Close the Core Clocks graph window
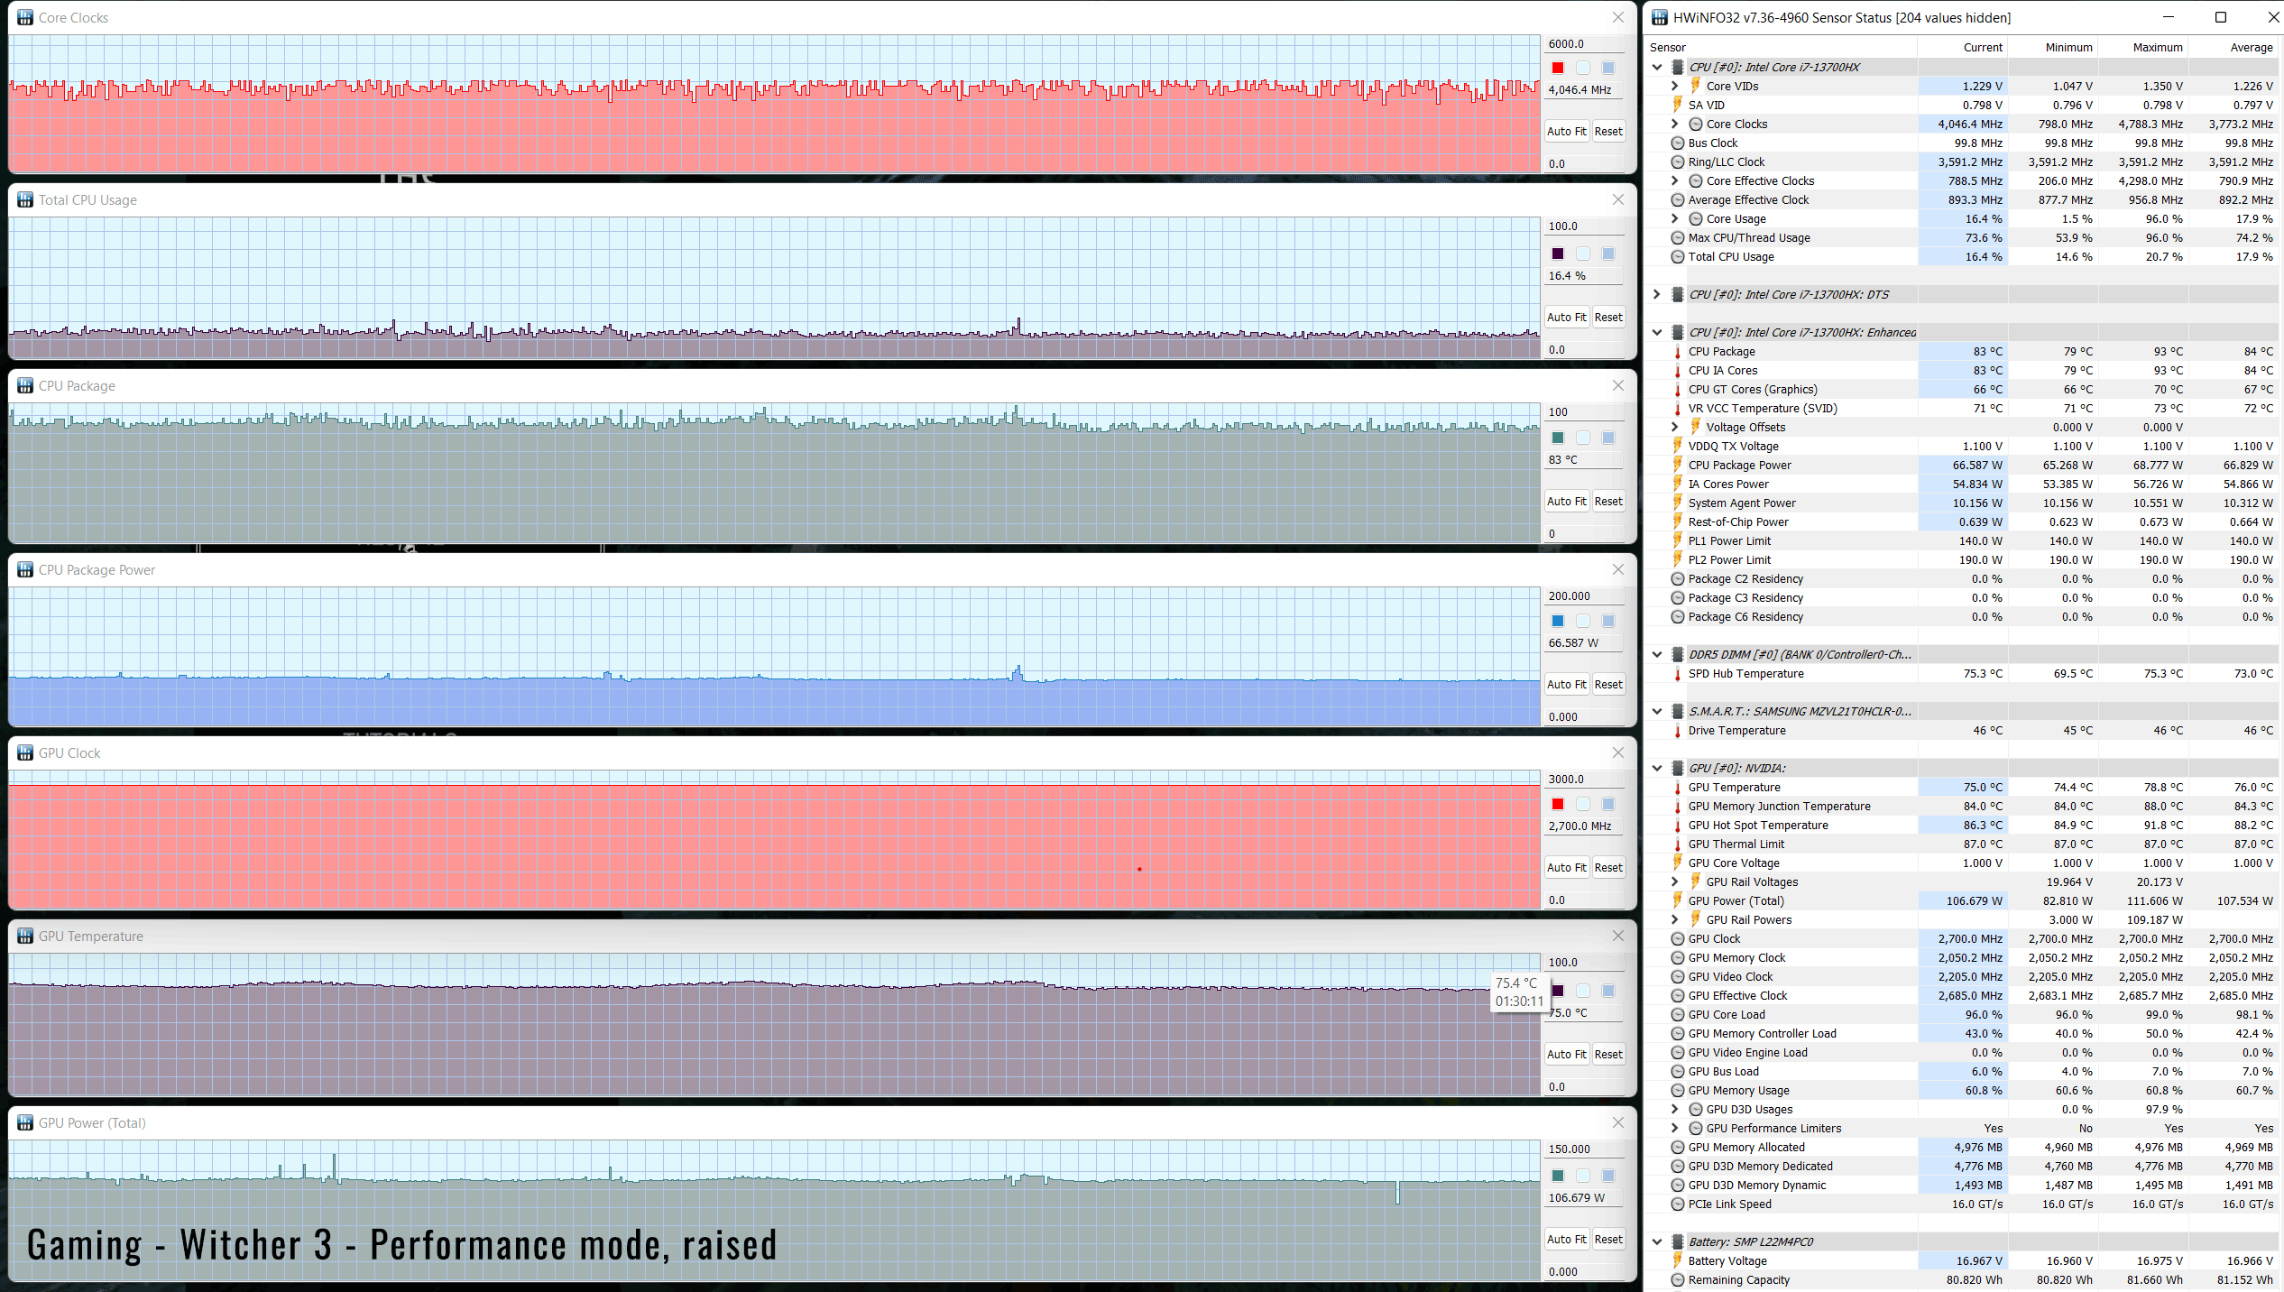Screen dimensions: 2284x1292 pyautogui.click(x=1618, y=17)
